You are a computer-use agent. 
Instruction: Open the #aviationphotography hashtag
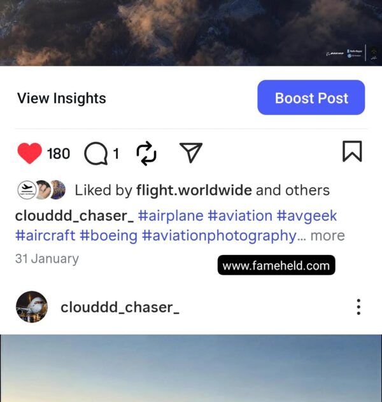[220, 235]
